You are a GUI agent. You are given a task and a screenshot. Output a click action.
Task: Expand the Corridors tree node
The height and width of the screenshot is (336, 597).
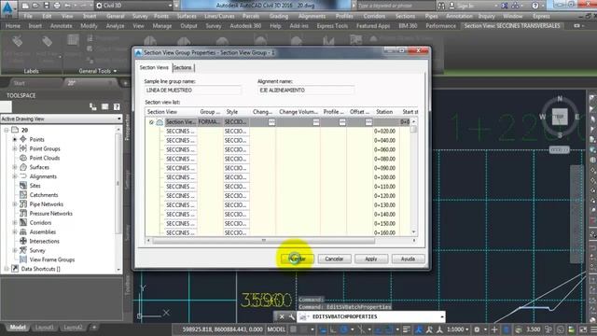click(x=15, y=222)
